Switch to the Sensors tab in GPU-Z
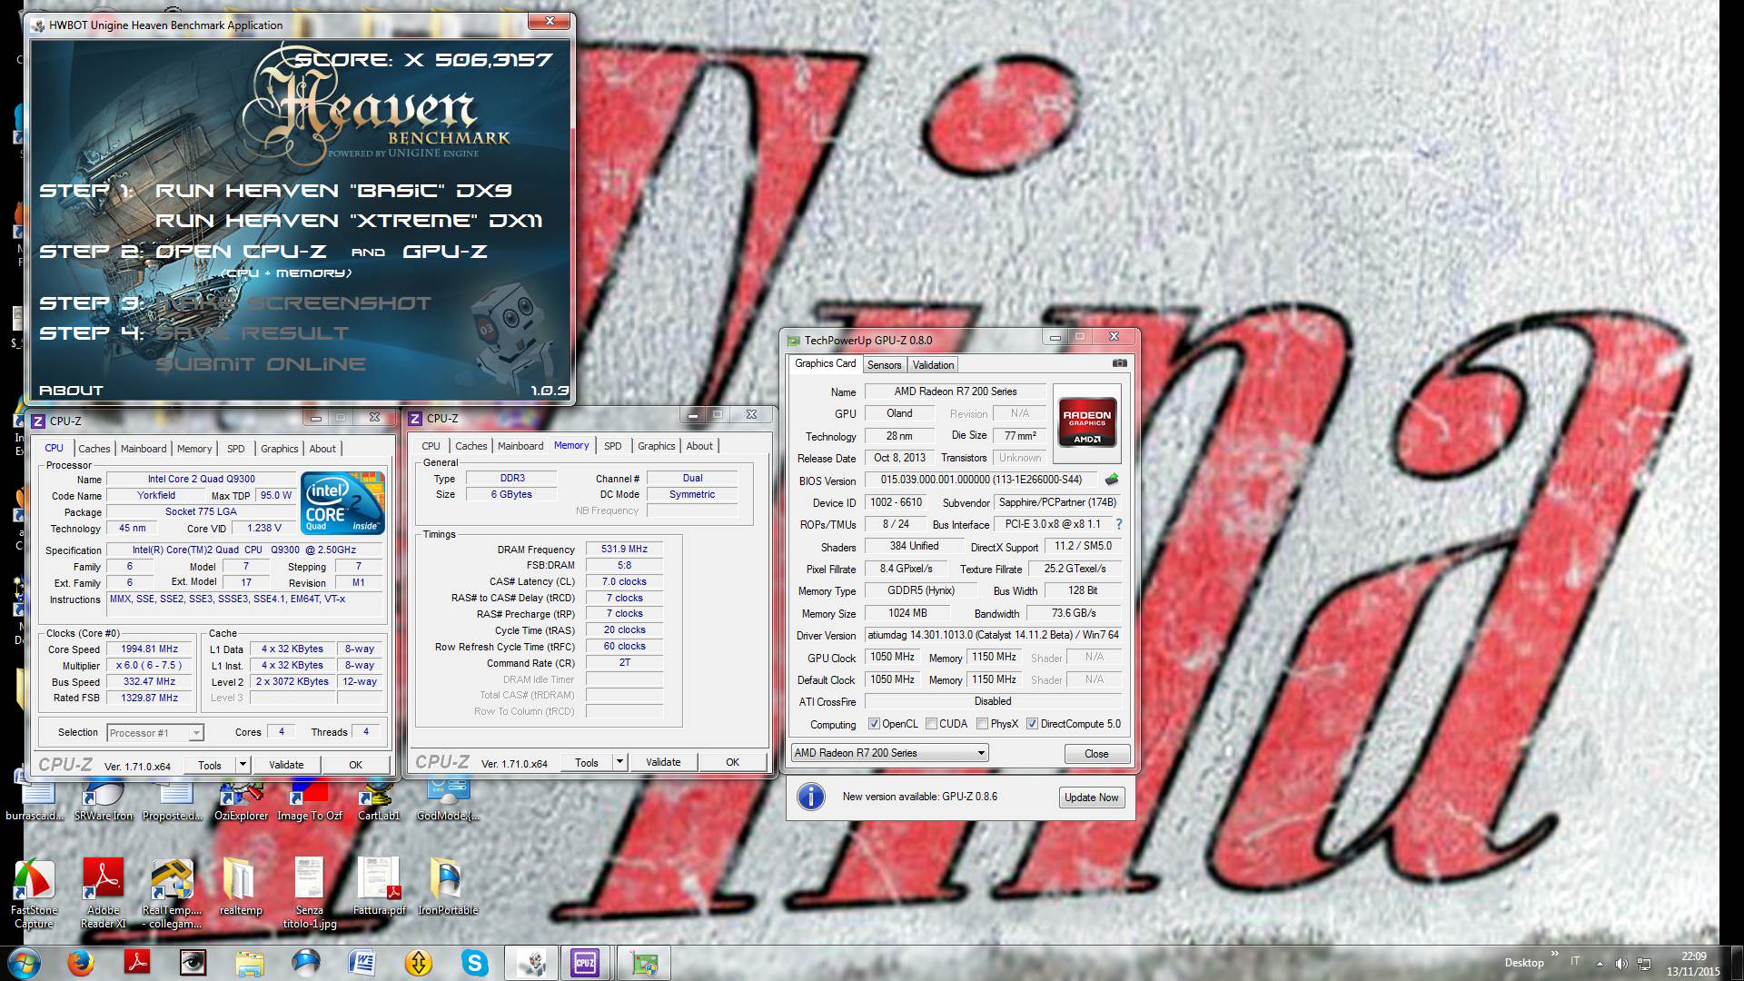The height and width of the screenshot is (981, 1744). 884,365
